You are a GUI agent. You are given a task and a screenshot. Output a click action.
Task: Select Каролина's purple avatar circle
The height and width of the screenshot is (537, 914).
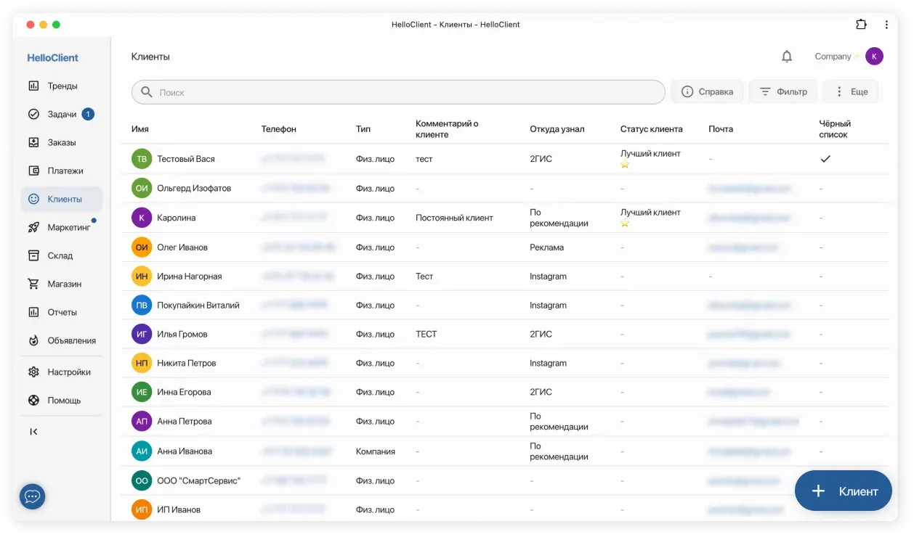142,218
